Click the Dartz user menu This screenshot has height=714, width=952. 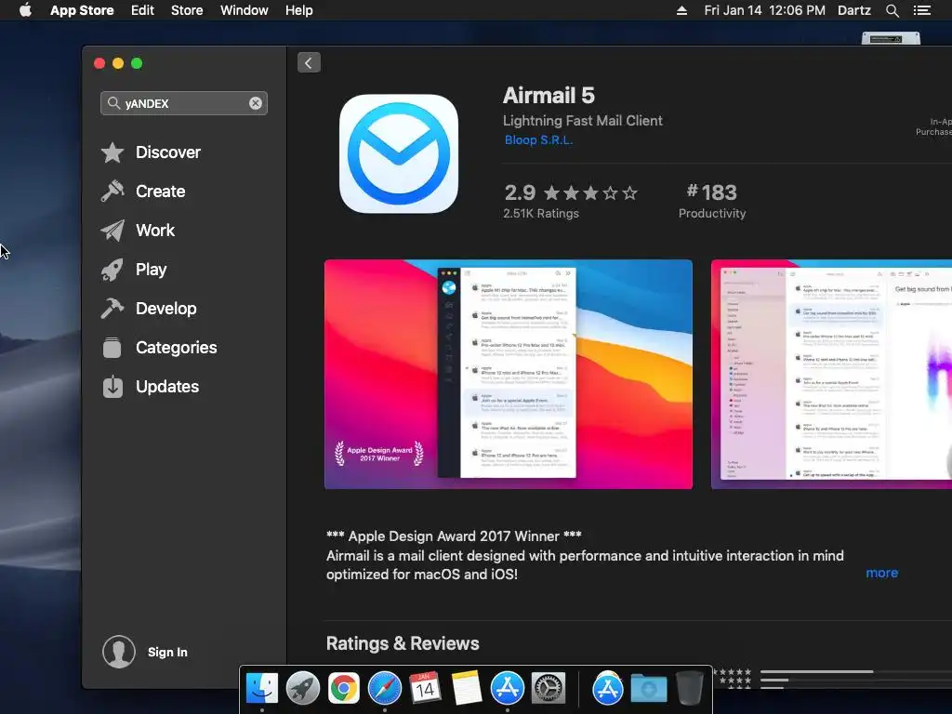[x=854, y=10]
